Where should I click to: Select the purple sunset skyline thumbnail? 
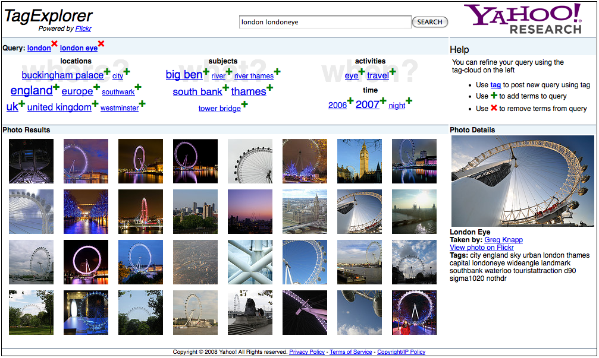[250, 211]
